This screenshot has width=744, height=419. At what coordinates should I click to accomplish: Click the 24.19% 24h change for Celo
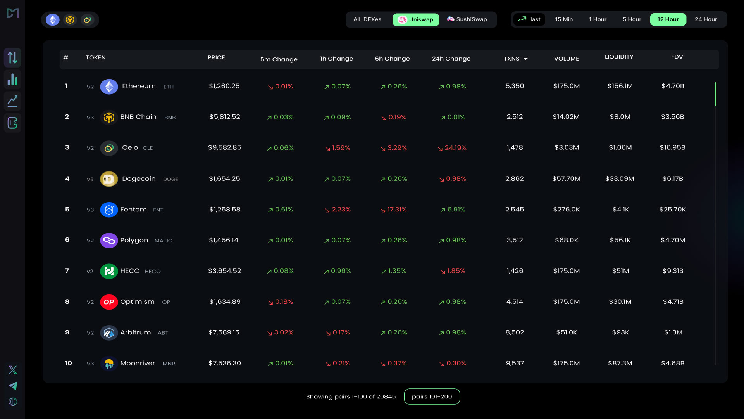pos(452,148)
